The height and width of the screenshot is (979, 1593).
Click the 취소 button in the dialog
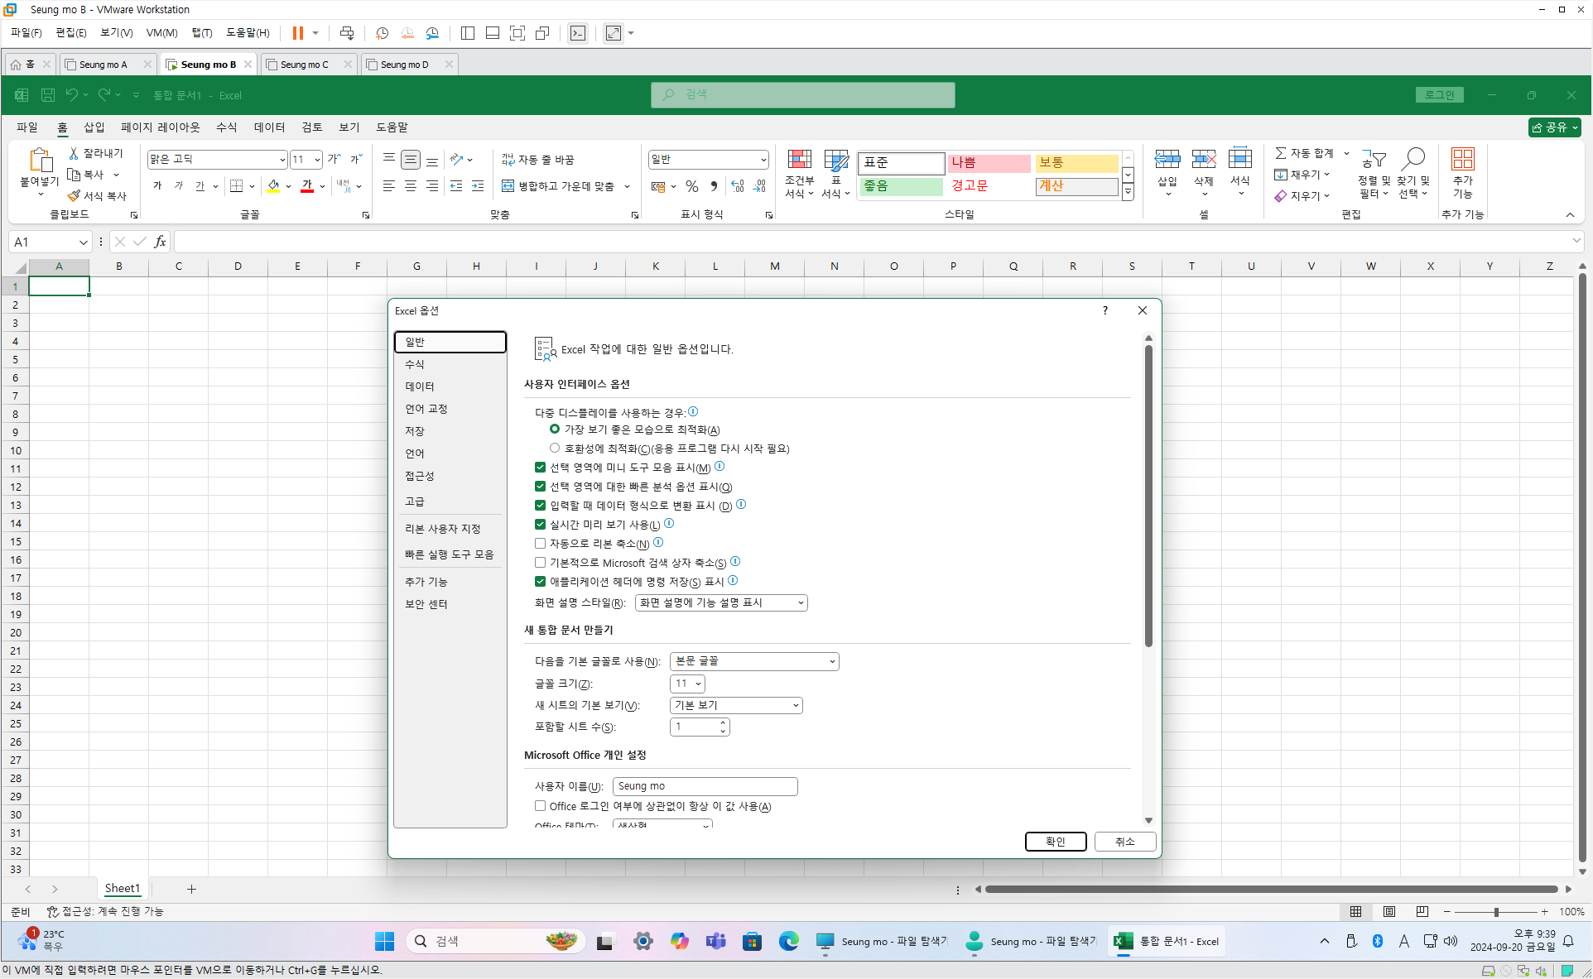coord(1124,842)
